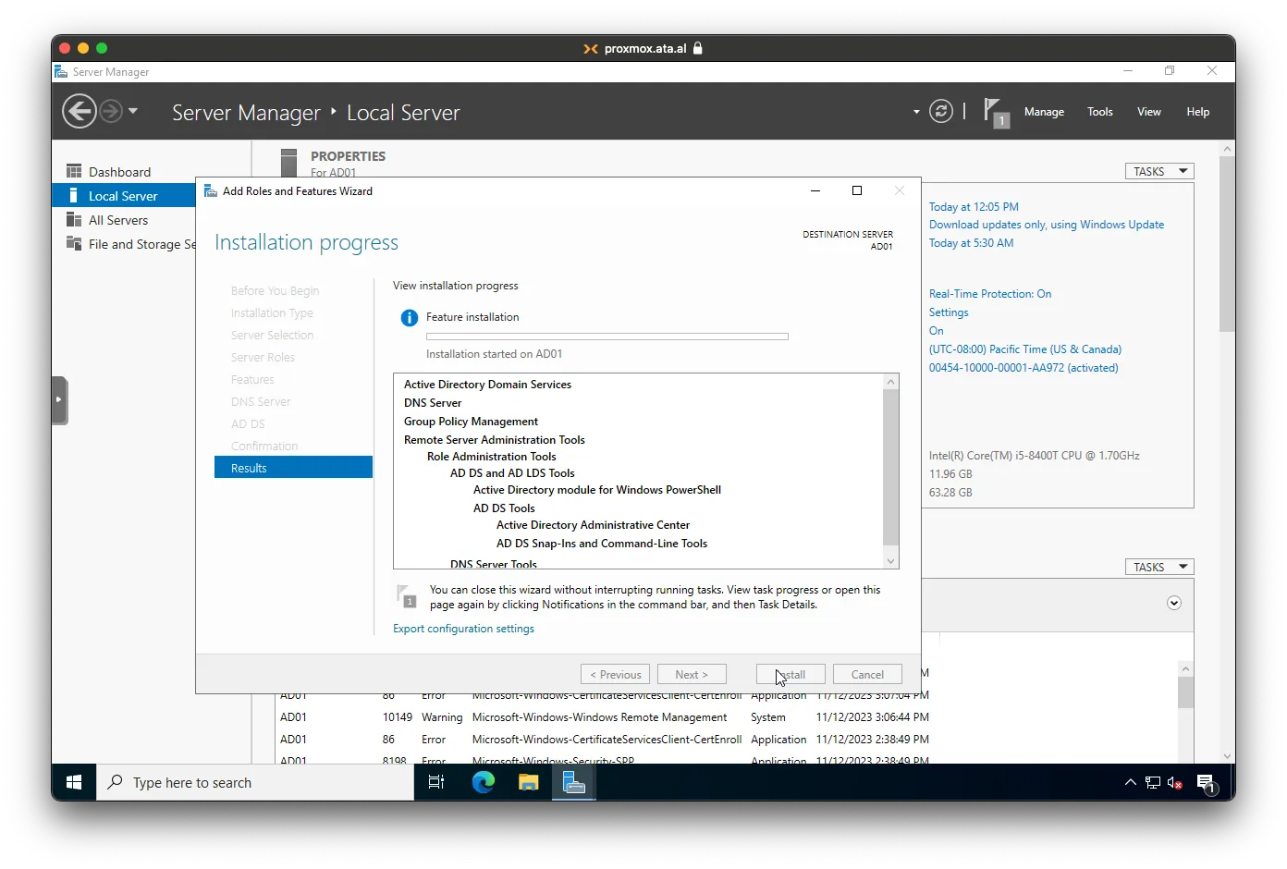Click the product ID activated link
1287x869 pixels.
tap(1023, 368)
